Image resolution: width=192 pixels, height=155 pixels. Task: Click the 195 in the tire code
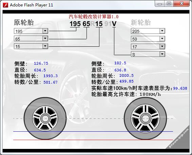pyautogui.click(x=75, y=24)
